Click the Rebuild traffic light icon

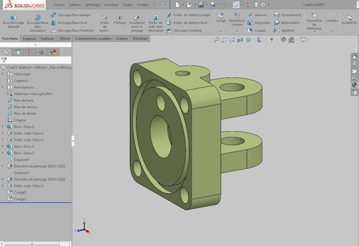click(248, 5)
